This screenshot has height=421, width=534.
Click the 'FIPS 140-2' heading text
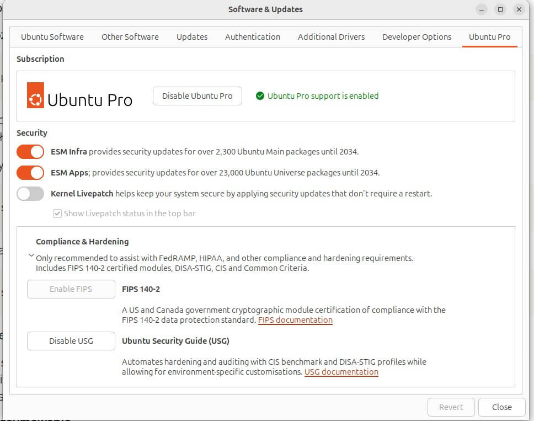coord(141,289)
